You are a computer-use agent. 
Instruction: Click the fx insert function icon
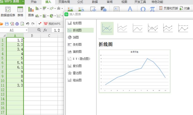45,30
